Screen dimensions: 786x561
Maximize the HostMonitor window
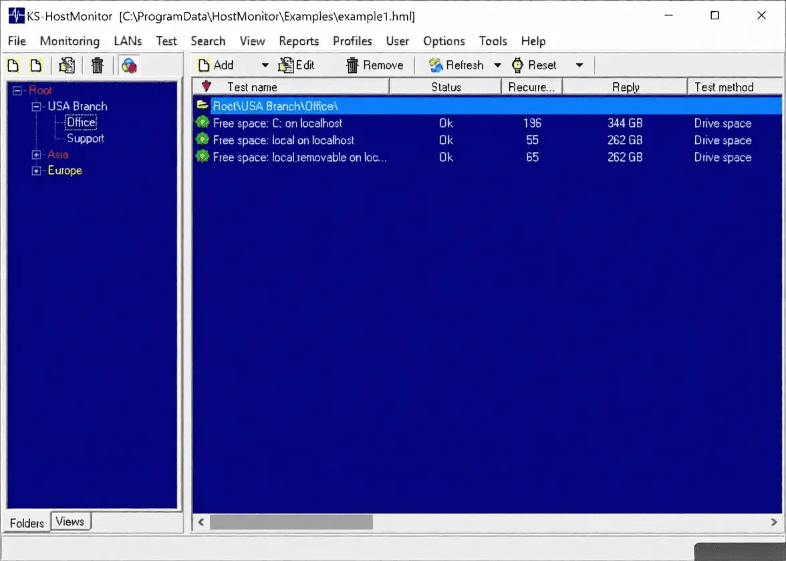[715, 15]
